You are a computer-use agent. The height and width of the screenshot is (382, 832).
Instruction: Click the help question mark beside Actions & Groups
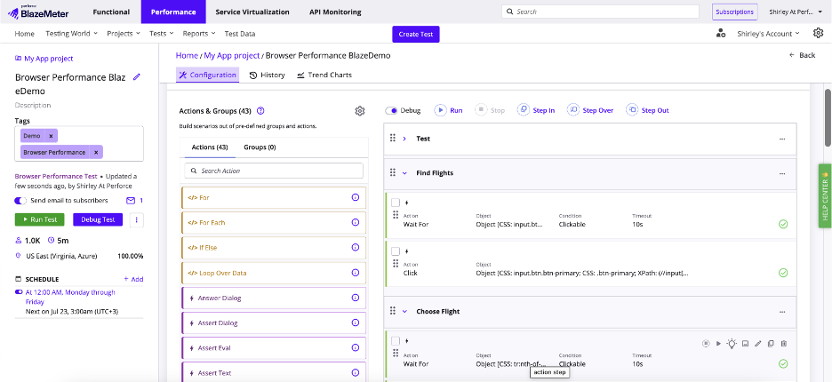coord(260,111)
